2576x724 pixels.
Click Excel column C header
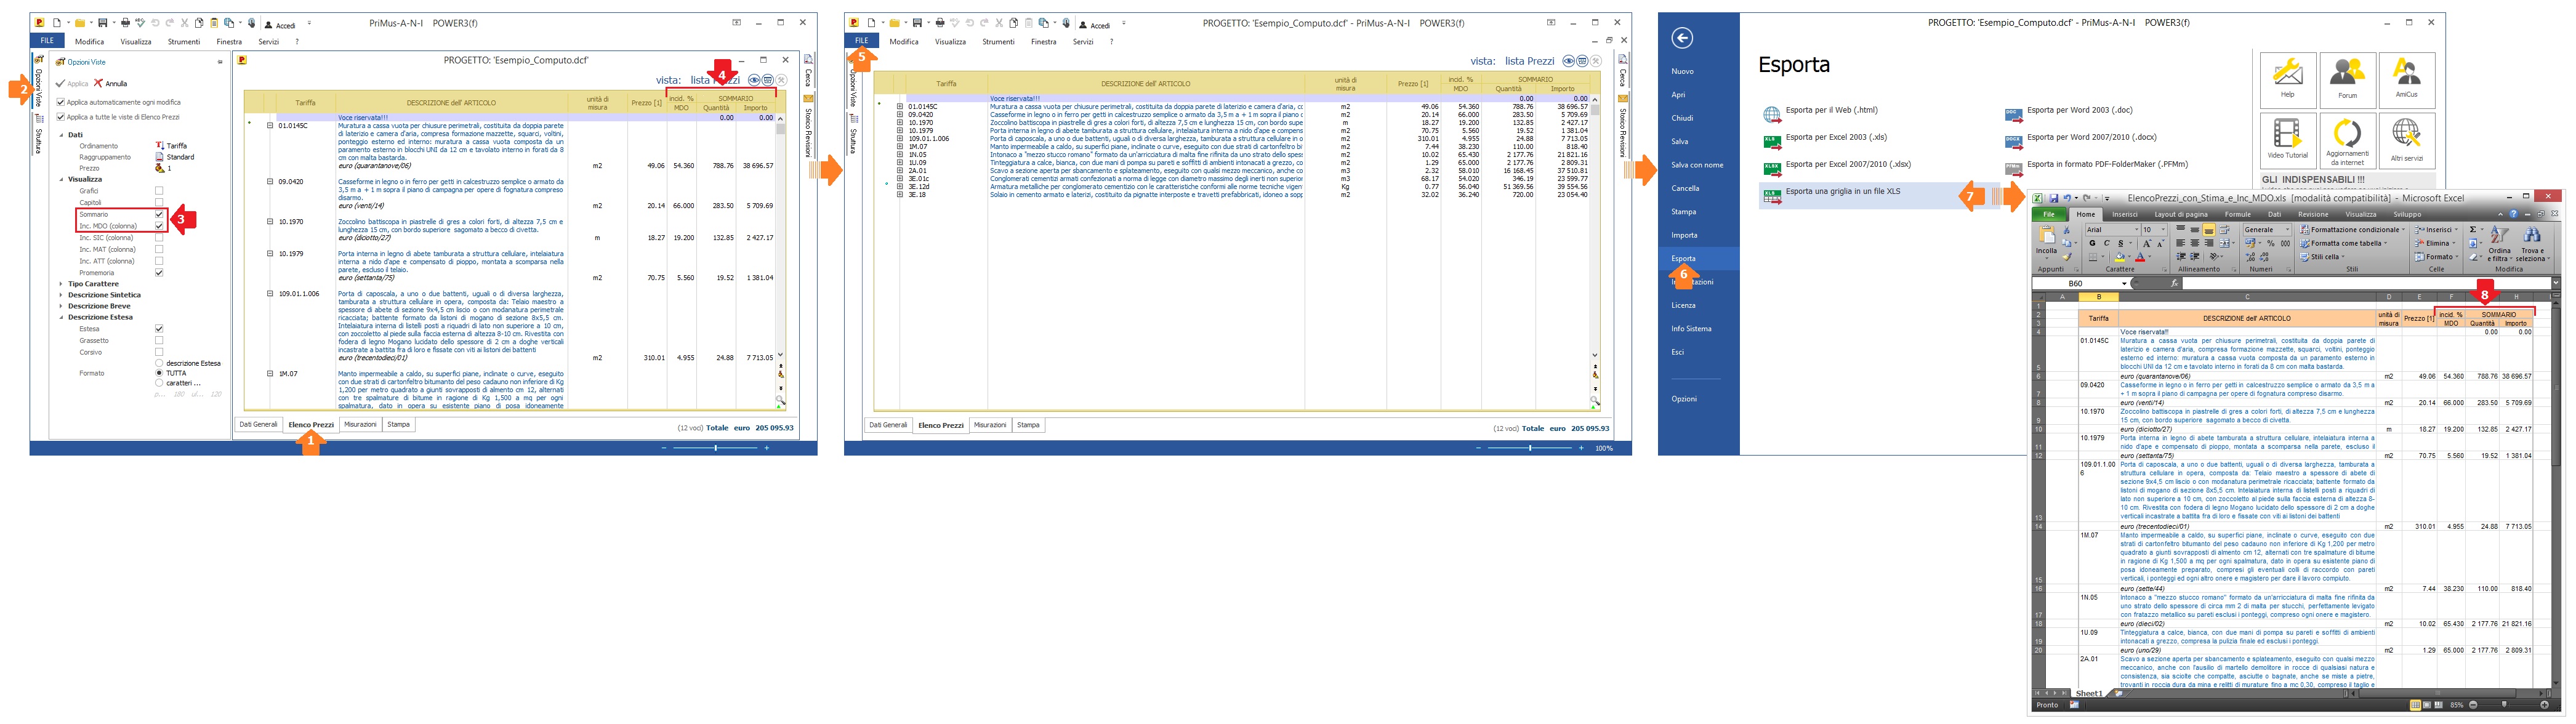pyautogui.click(x=2247, y=297)
